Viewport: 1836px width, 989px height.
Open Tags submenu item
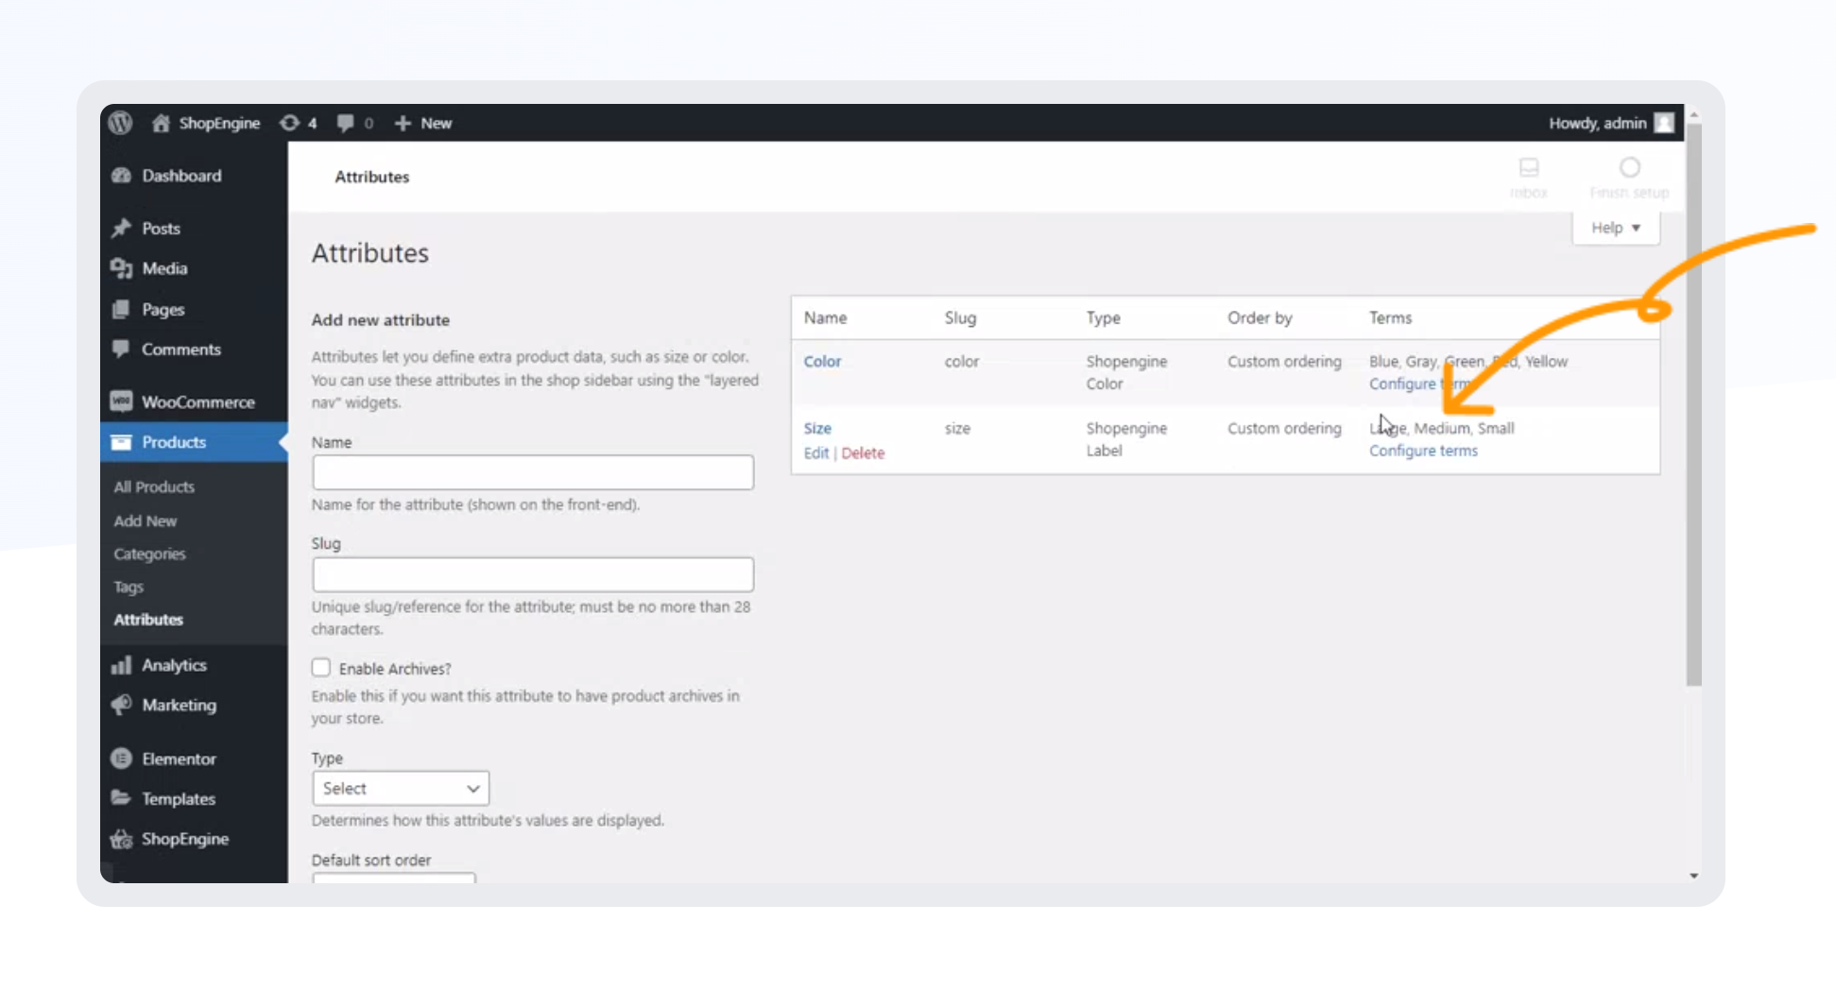point(129,587)
